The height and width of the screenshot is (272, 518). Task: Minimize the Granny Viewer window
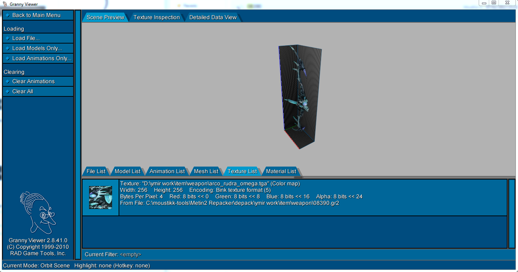484,3
